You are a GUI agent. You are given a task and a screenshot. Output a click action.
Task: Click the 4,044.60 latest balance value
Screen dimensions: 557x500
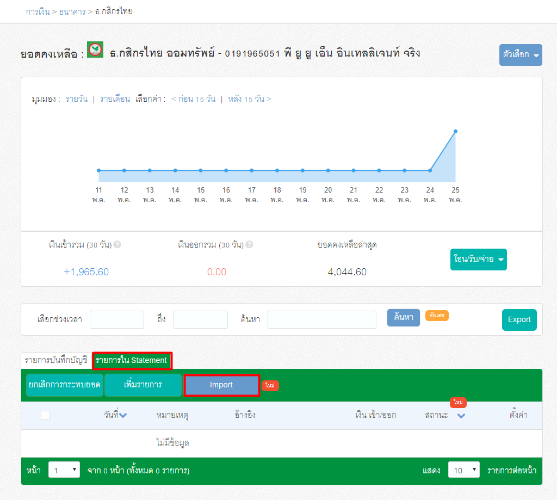[x=347, y=272]
